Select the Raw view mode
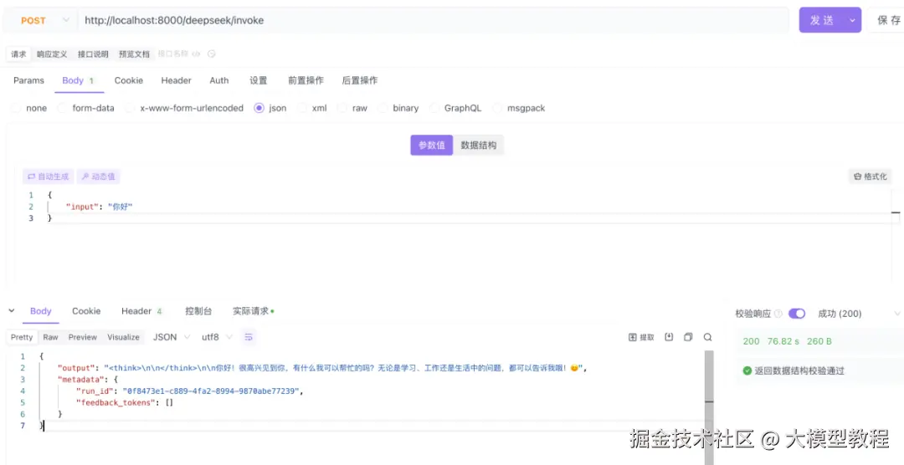Image resolution: width=904 pixels, height=465 pixels. tap(51, 337)
